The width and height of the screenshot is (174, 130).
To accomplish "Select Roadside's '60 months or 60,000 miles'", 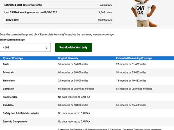I will [x=73, y=105].
